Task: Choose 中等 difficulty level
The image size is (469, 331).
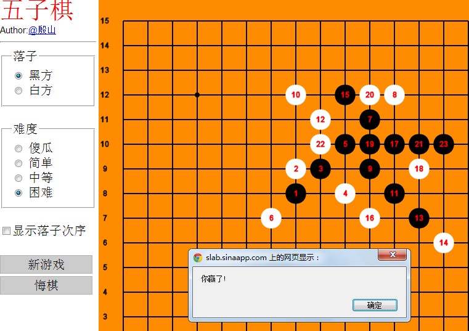Action: coord(18,178)
